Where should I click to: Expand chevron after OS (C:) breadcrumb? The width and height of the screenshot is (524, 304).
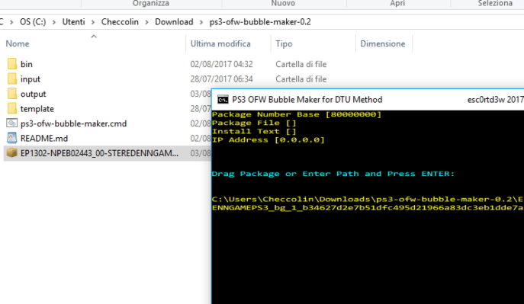(54, 22)
